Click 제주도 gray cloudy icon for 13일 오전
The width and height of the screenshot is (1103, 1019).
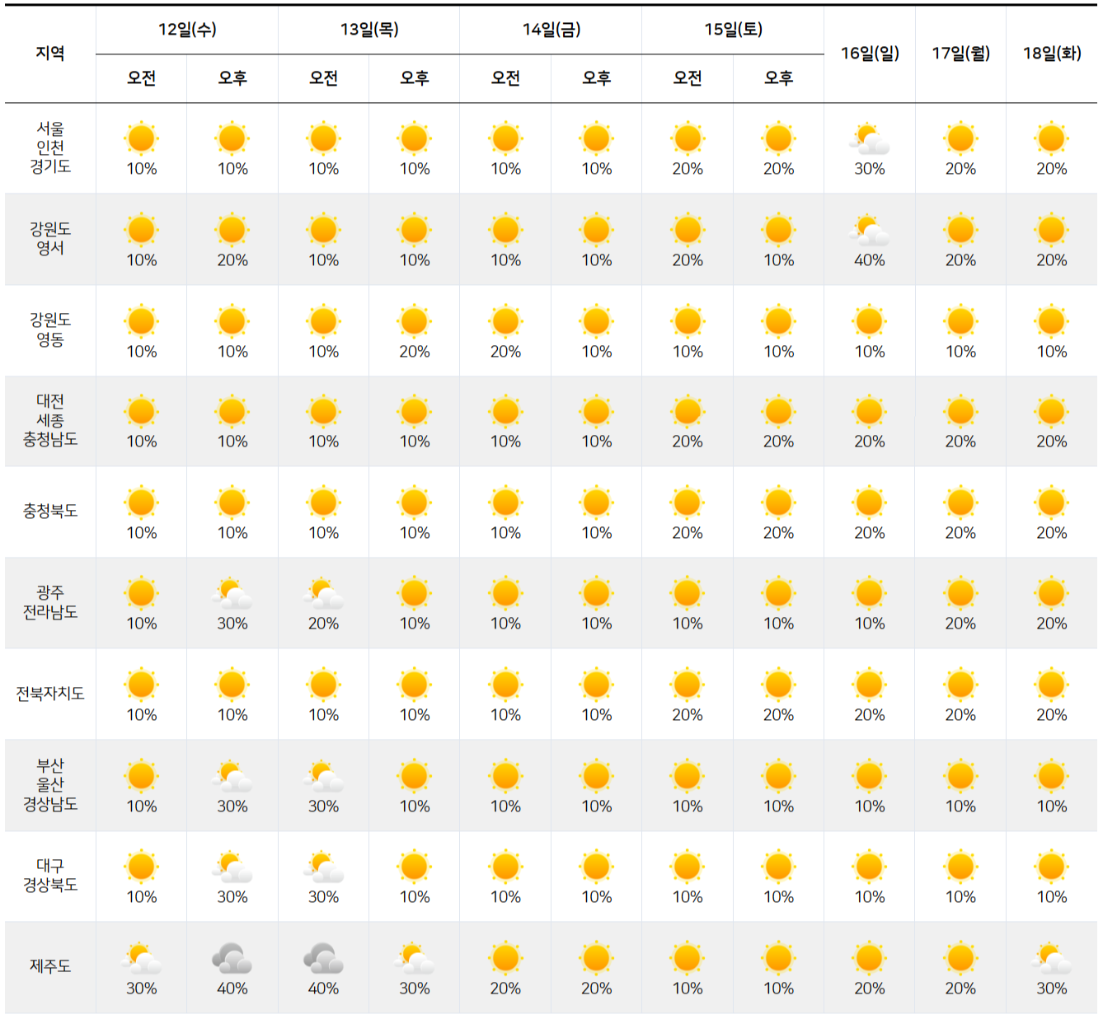pos(323,959)
